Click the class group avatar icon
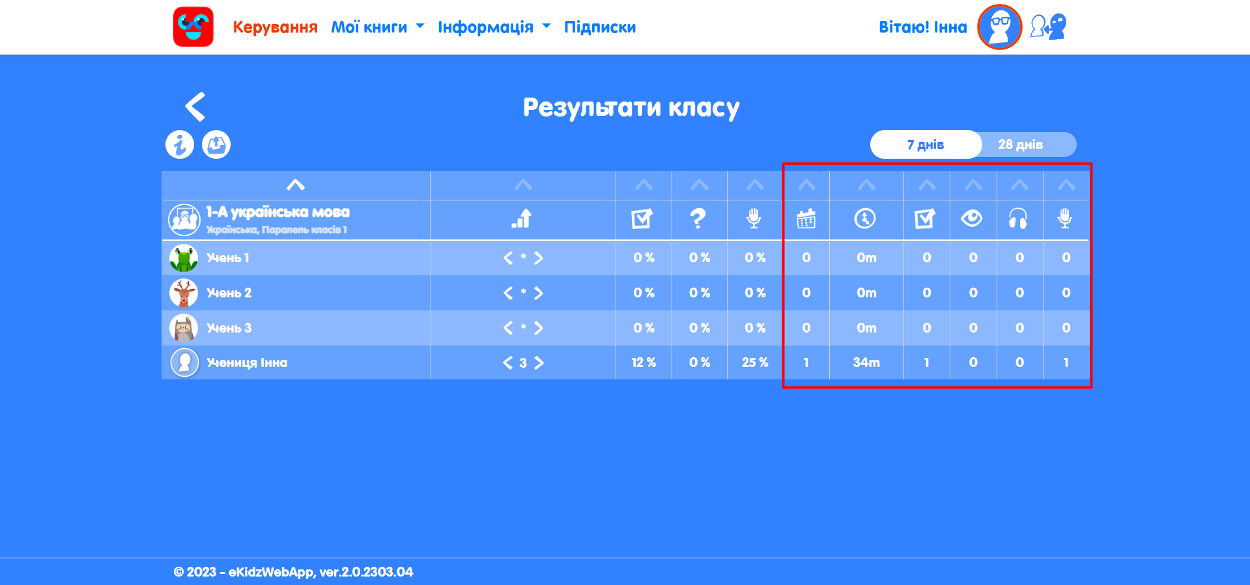This screenshot has height=585, width=1250. click(184, 219)
